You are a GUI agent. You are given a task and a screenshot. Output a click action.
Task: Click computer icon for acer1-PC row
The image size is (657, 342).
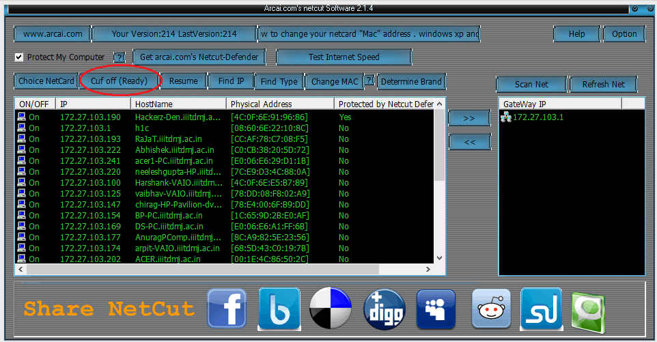tap(21, 160)
